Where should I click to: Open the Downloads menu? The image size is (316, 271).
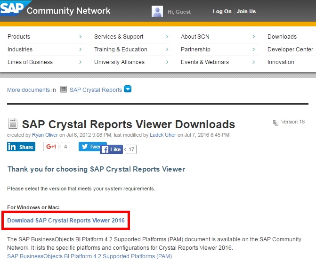[282, 37]
